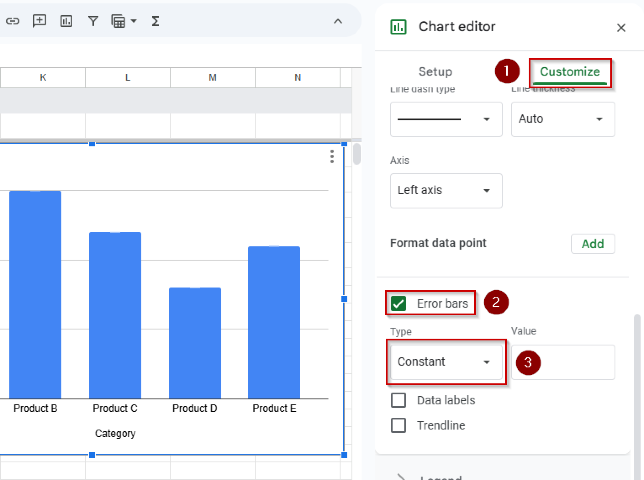This screenshot has height=480, width=644.
Task: Uncheck the Error bars checkbox
Action: point(398,303)
